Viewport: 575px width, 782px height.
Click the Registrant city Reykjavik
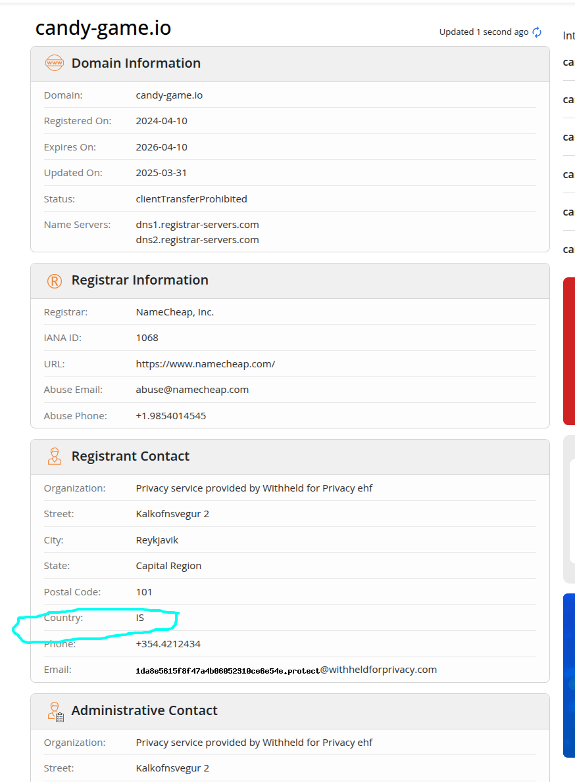click(157, 540)
